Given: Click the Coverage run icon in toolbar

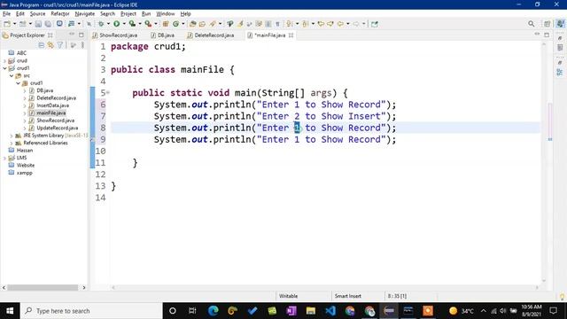Looking at the screenshot, I should (x=132, y=24).
